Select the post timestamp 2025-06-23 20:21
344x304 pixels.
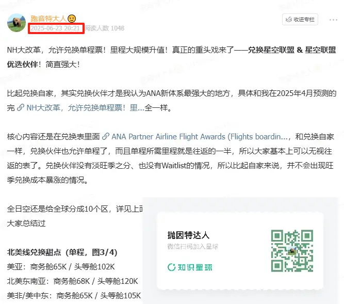55,28
